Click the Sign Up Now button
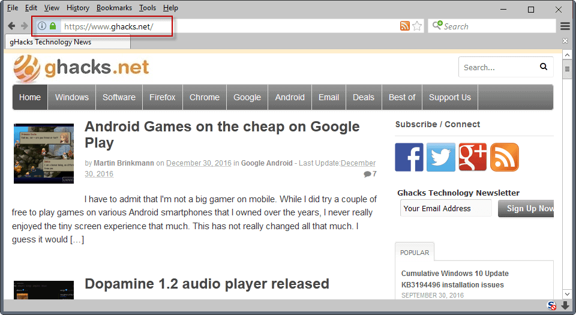The height and width of the screenshot is (315, 576). point(526,209)
